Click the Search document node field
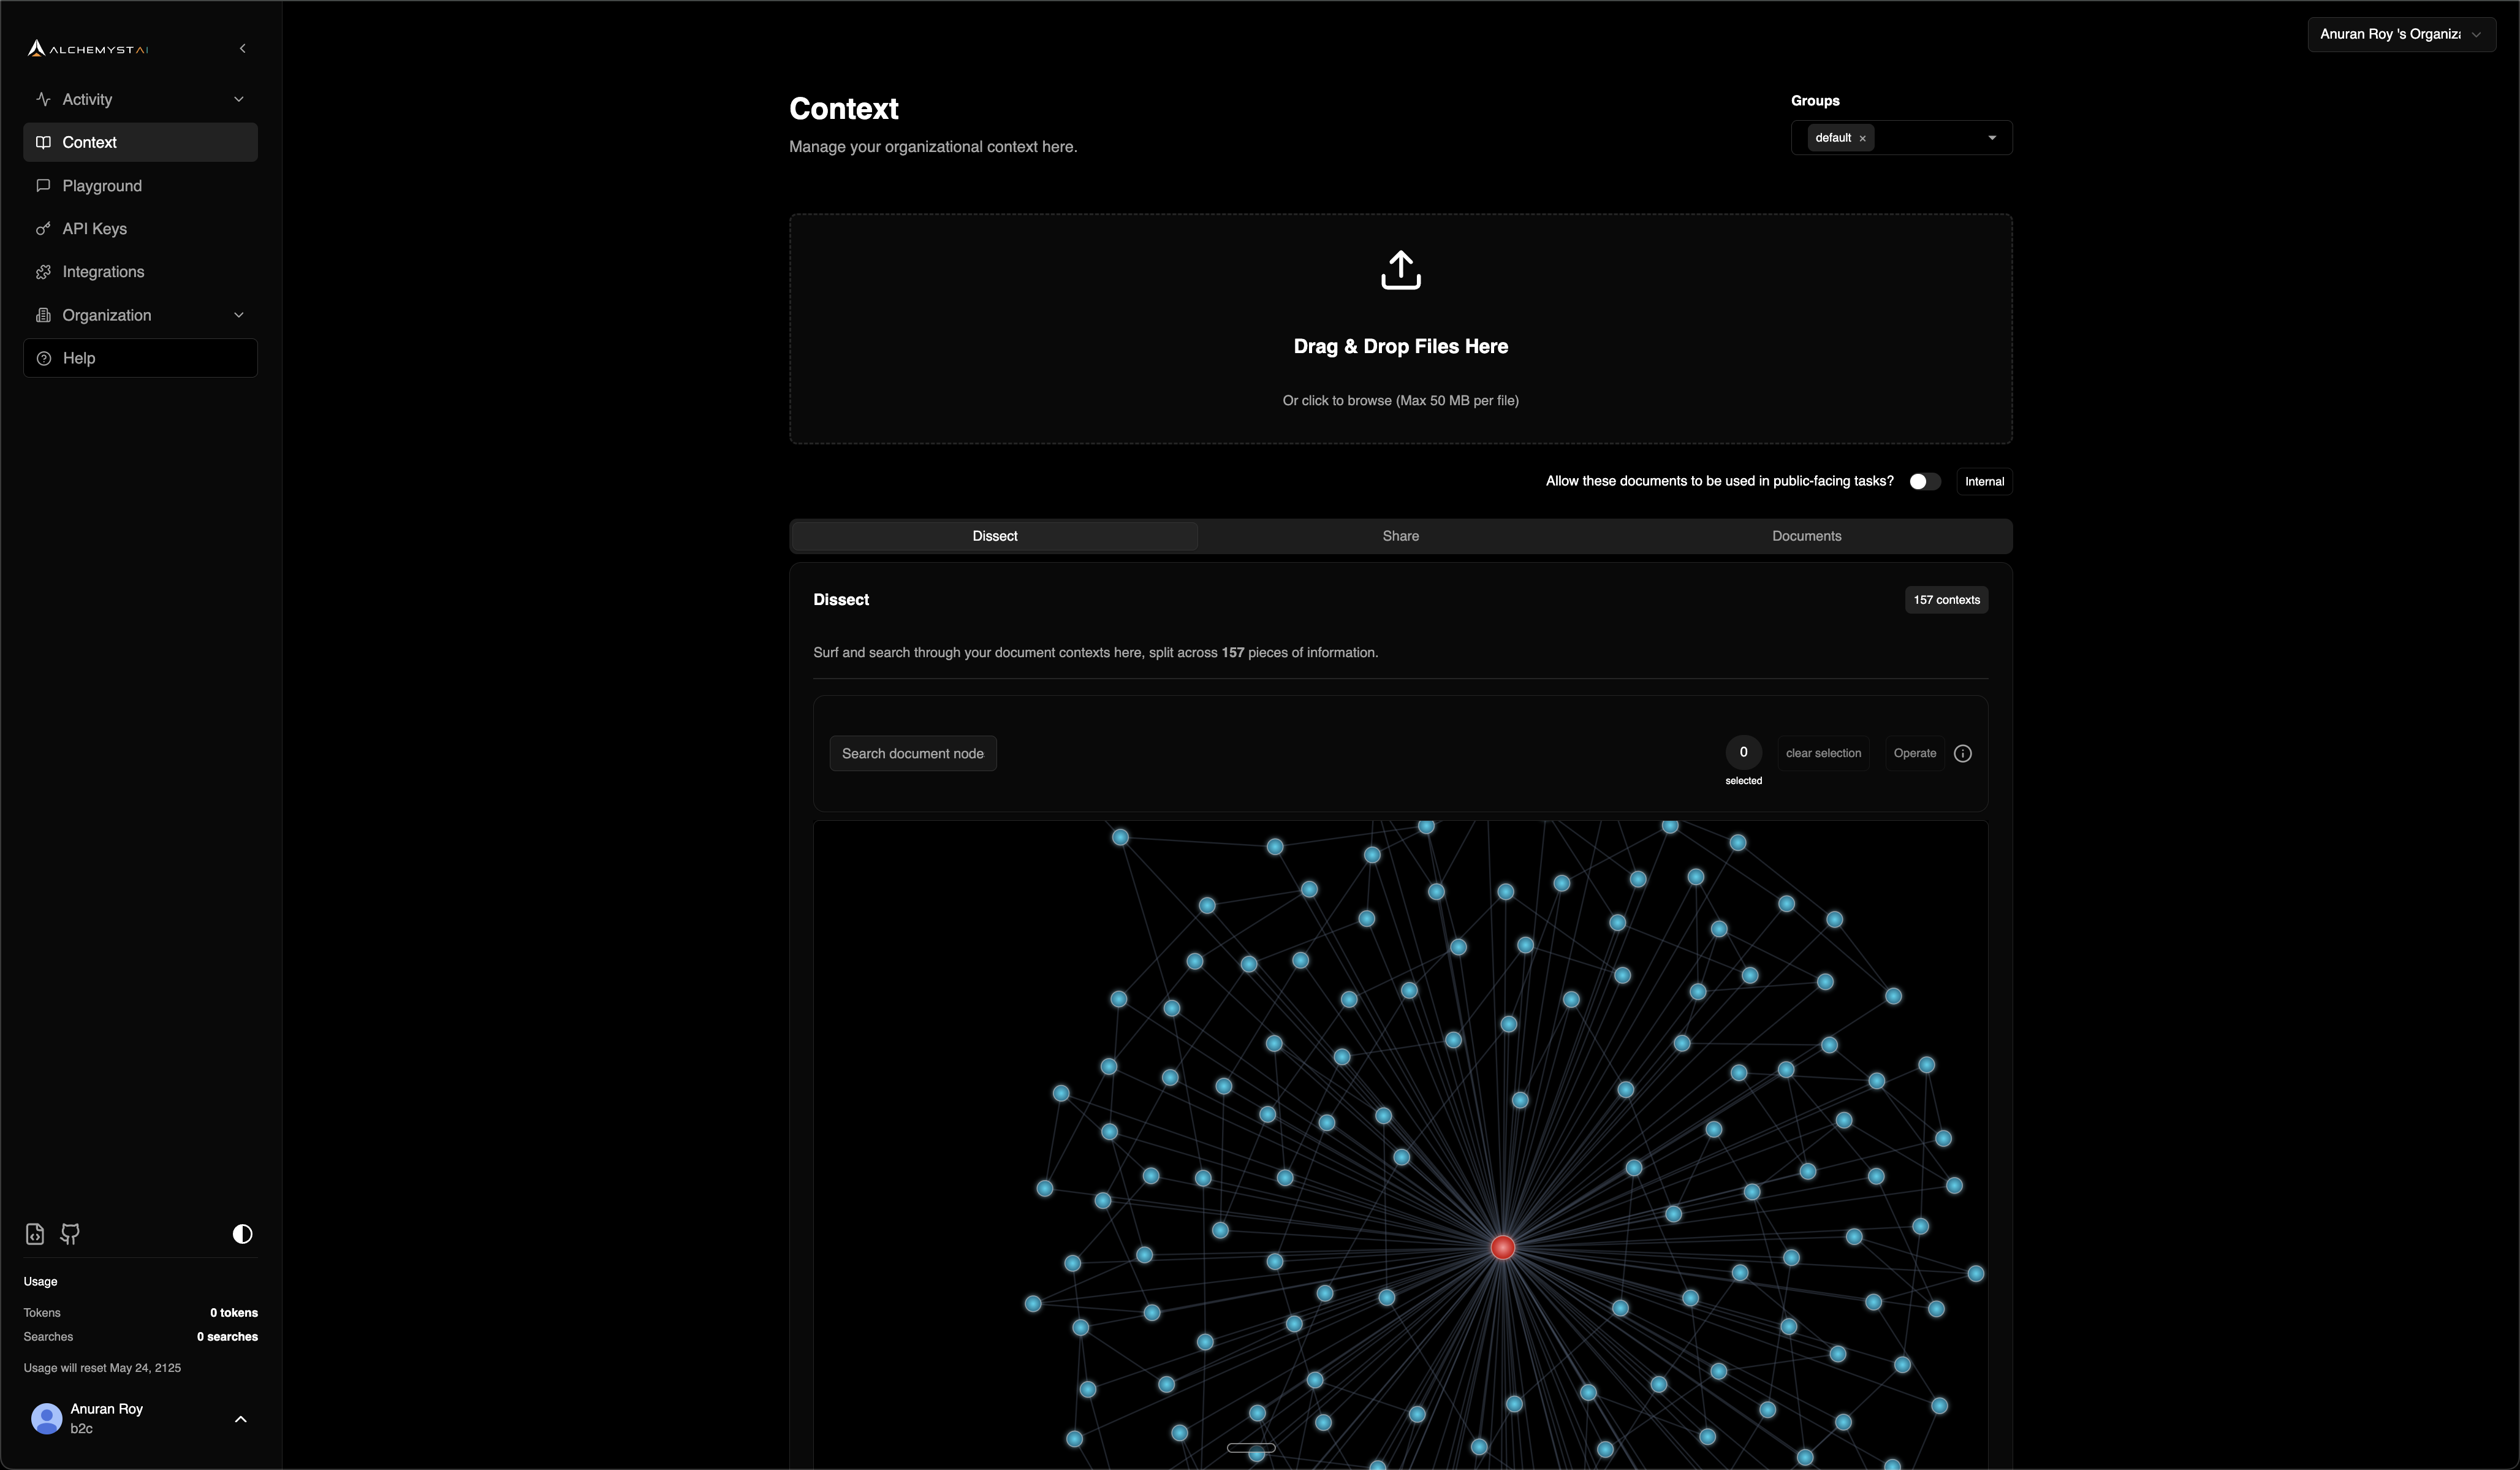The height and width of the screenshot is (1470, 2520). click(912, 753)
